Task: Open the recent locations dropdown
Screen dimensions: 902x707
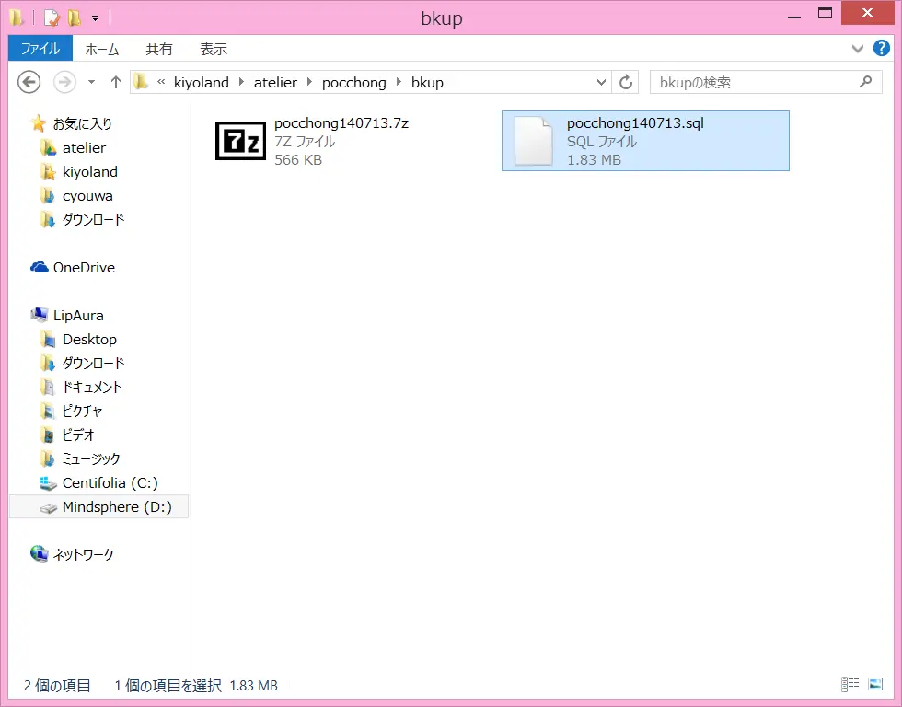Action: (x=91, y=82)
